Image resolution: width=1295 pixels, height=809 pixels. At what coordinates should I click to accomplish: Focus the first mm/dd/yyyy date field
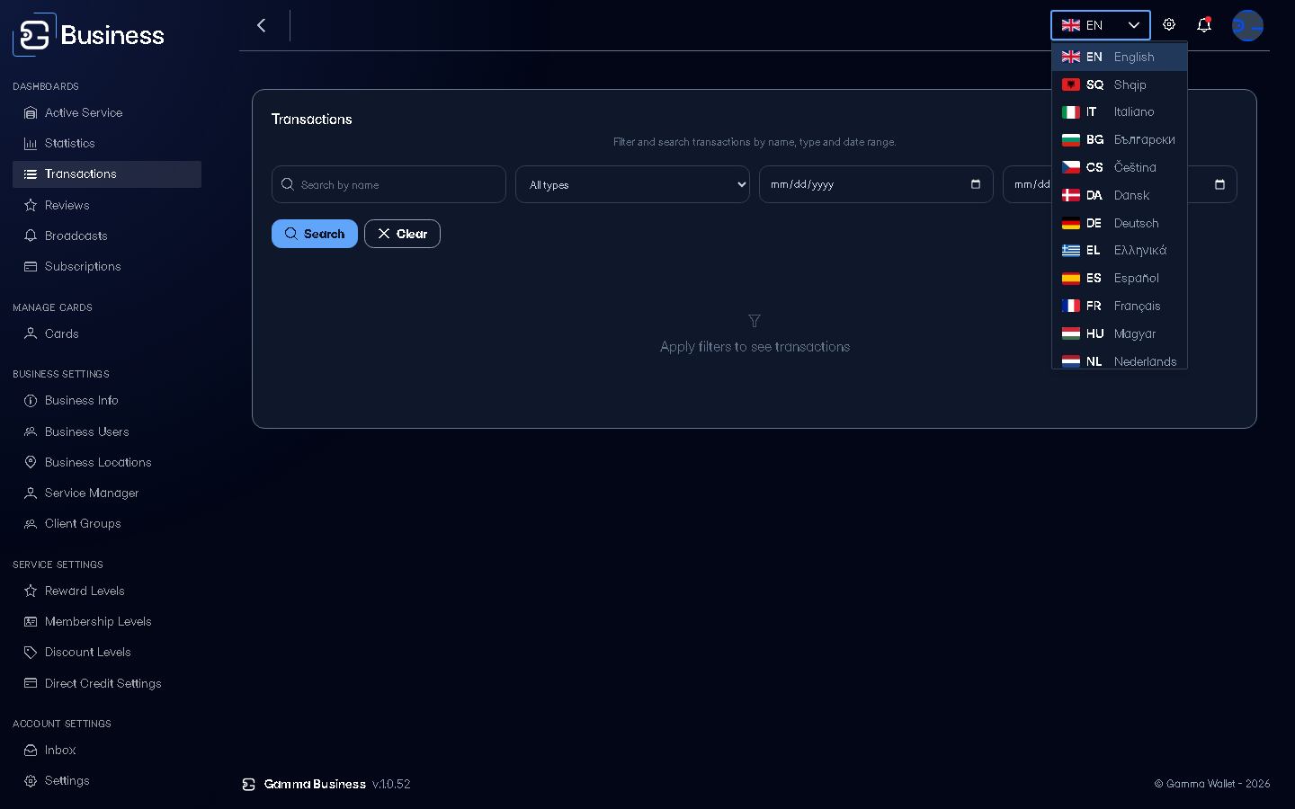tap(876, 184)
